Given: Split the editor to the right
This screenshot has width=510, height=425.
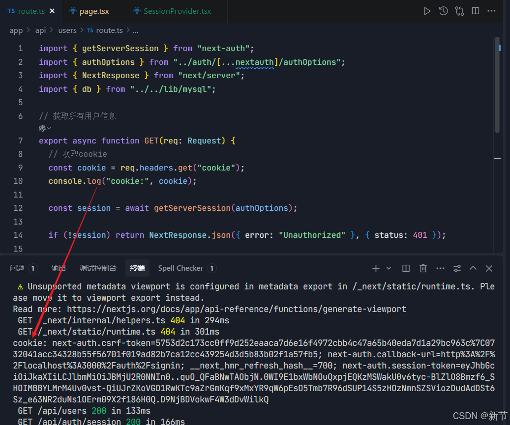Looking at the screenshot, I should pos(475,11).
